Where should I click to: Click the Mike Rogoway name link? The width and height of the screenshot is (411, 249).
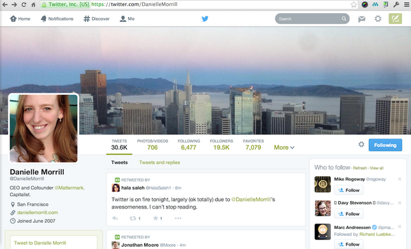click(x=349, y=179)
